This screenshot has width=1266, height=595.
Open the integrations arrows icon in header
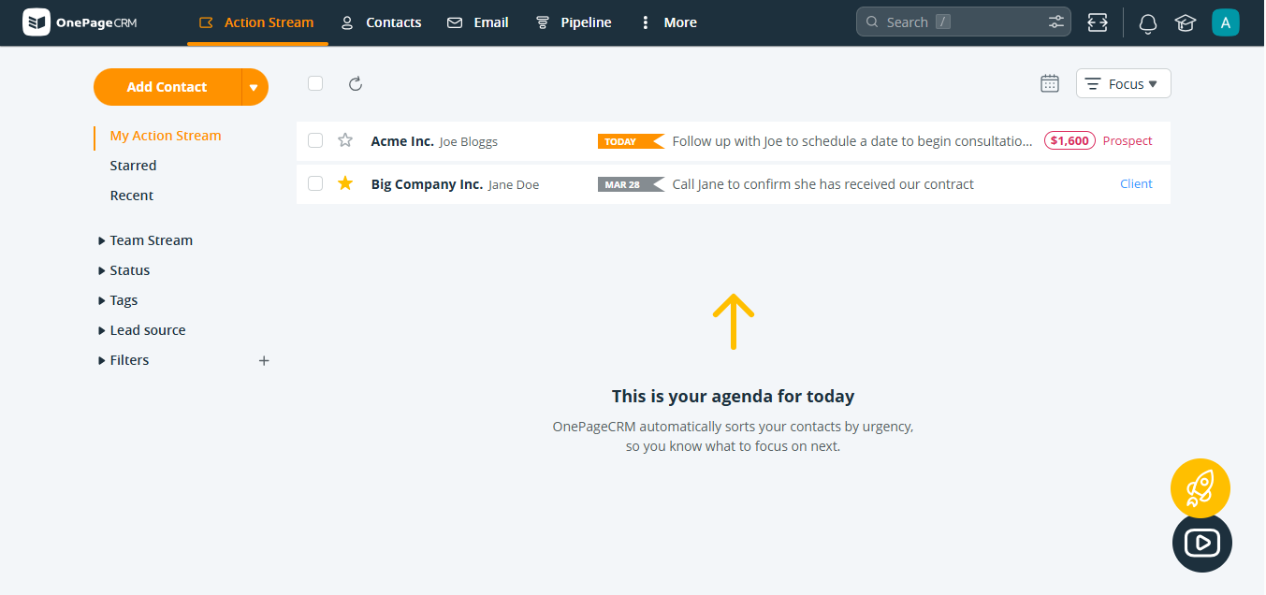tap(1098, 22)
